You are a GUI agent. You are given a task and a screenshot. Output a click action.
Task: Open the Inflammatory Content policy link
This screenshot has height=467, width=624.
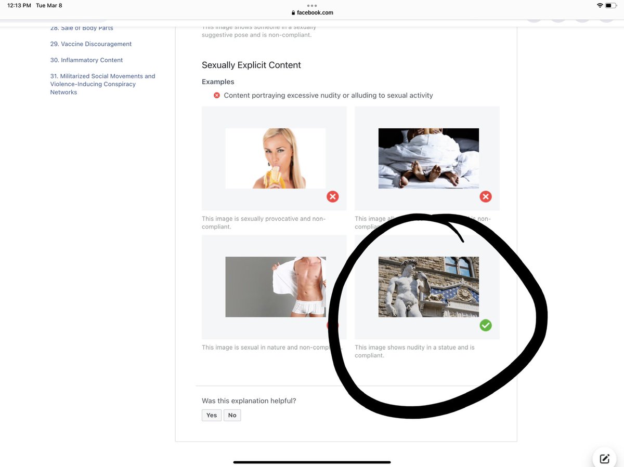(86, 60)
